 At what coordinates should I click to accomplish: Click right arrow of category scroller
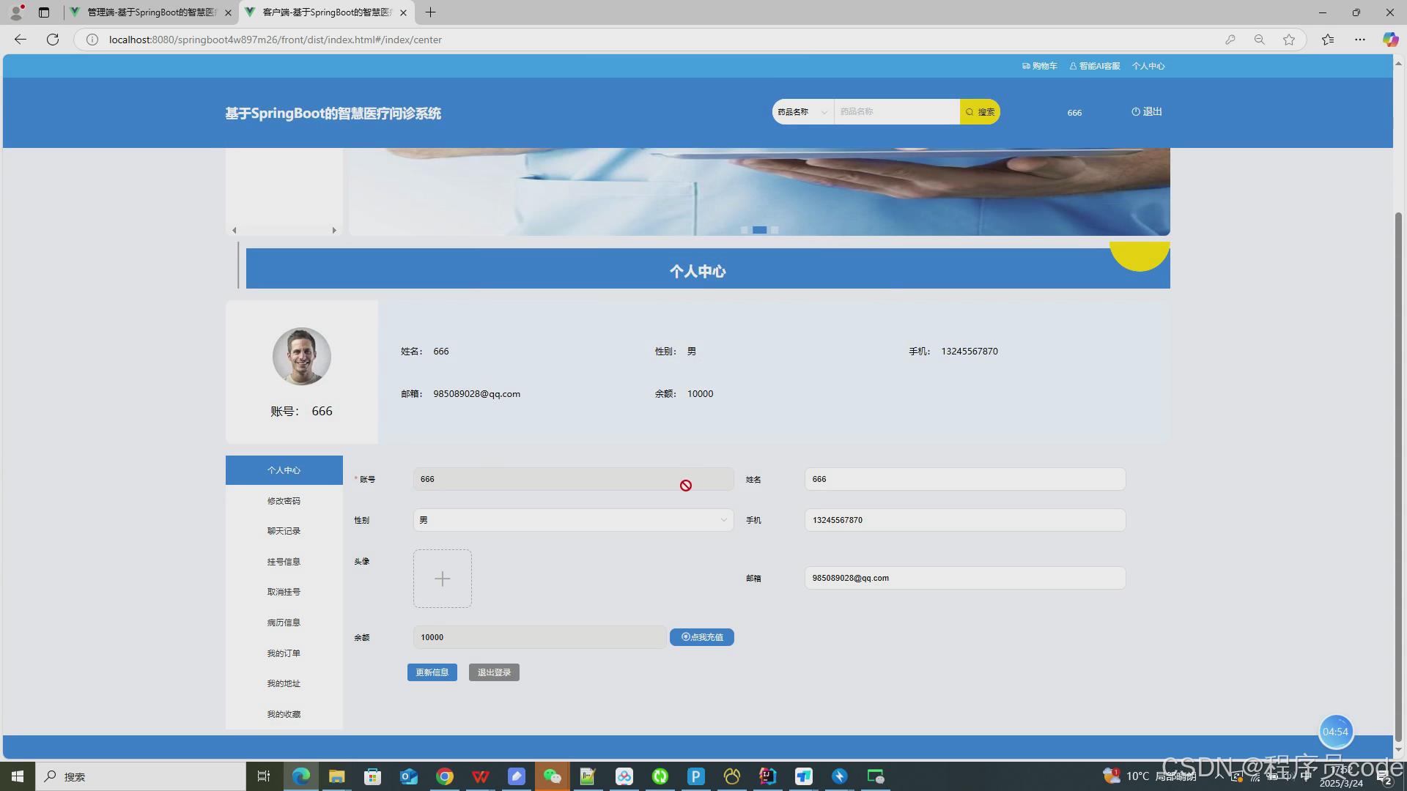point(334,231)
